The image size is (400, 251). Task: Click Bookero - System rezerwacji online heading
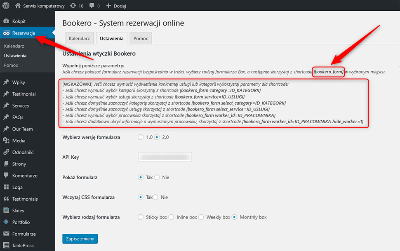[123, 23]
